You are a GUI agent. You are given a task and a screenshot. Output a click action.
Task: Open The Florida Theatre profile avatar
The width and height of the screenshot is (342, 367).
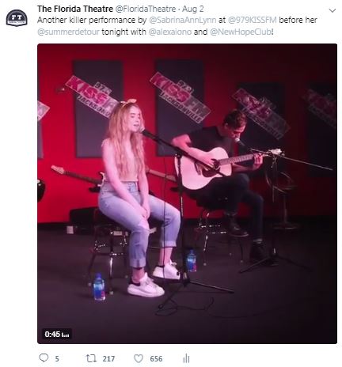coord(17,18)
